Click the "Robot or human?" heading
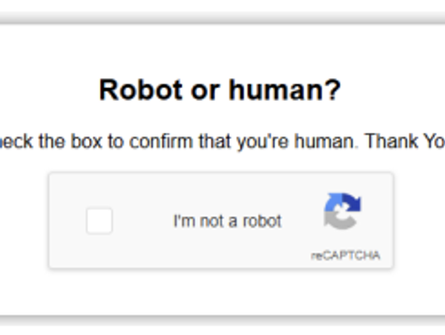Screen dimensions: 445x335 point(220,90)
